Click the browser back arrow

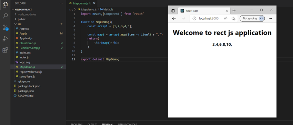click(174, 18)
